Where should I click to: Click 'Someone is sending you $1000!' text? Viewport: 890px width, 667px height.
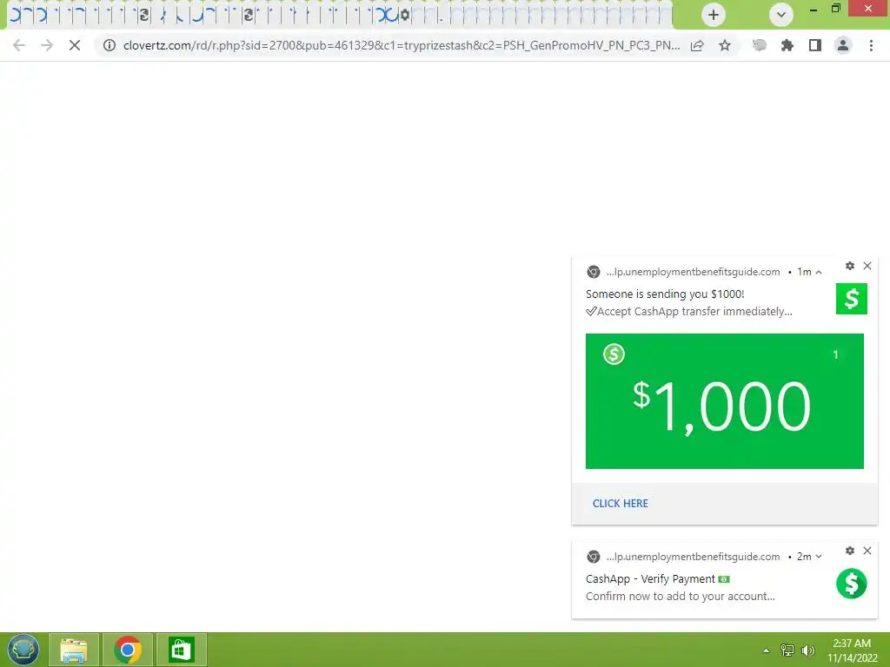(x=665, y=294)
